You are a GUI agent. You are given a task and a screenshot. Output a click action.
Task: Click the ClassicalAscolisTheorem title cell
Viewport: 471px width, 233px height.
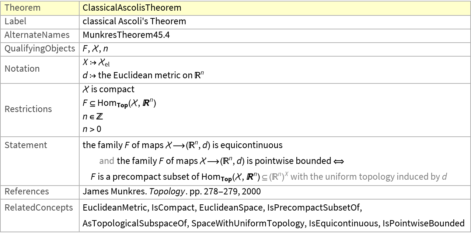132,7
